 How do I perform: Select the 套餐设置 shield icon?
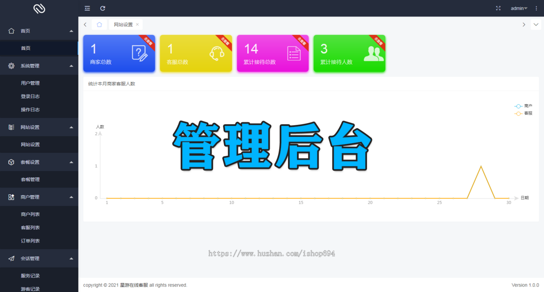(x=10, y=162)
